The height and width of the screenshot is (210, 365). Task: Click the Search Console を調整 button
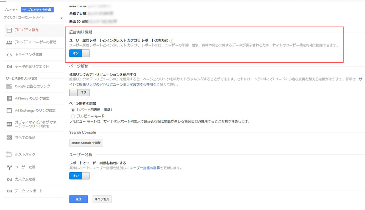tap(86, 143)
